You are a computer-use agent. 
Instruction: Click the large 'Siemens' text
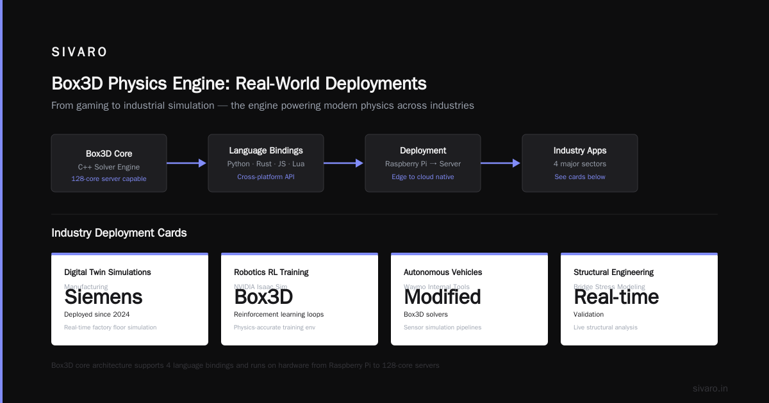point(103,297)
